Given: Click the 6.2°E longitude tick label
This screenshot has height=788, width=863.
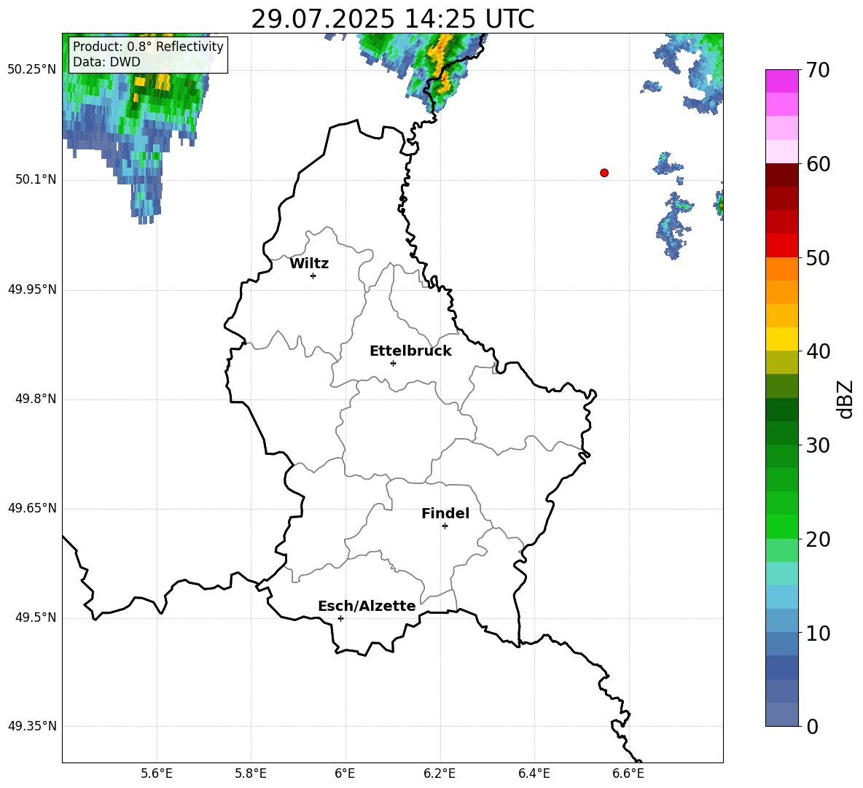Looking at the screenshot, I should (440, 773).
